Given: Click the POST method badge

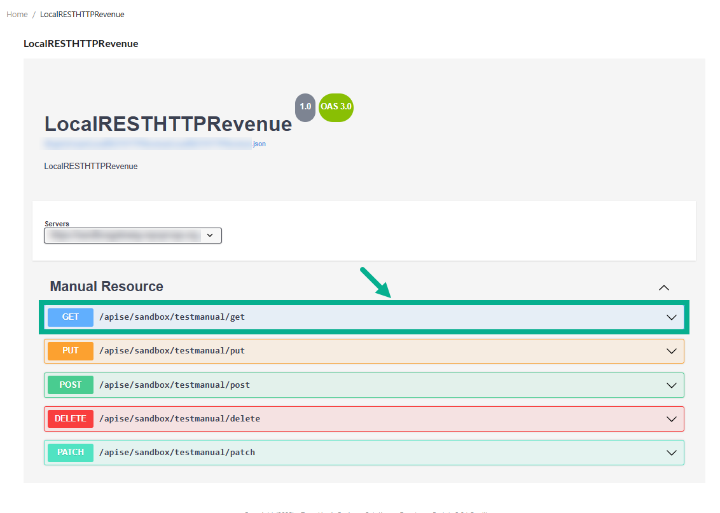Looking at the screenshot, I should tap(70, 385).
